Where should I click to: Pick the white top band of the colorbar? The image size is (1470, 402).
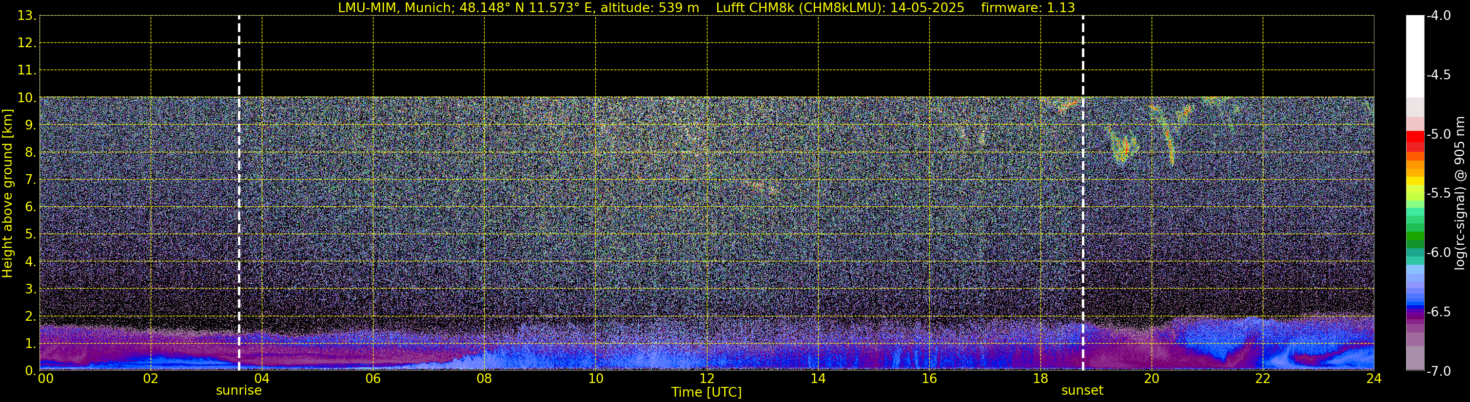point(1414,56)
